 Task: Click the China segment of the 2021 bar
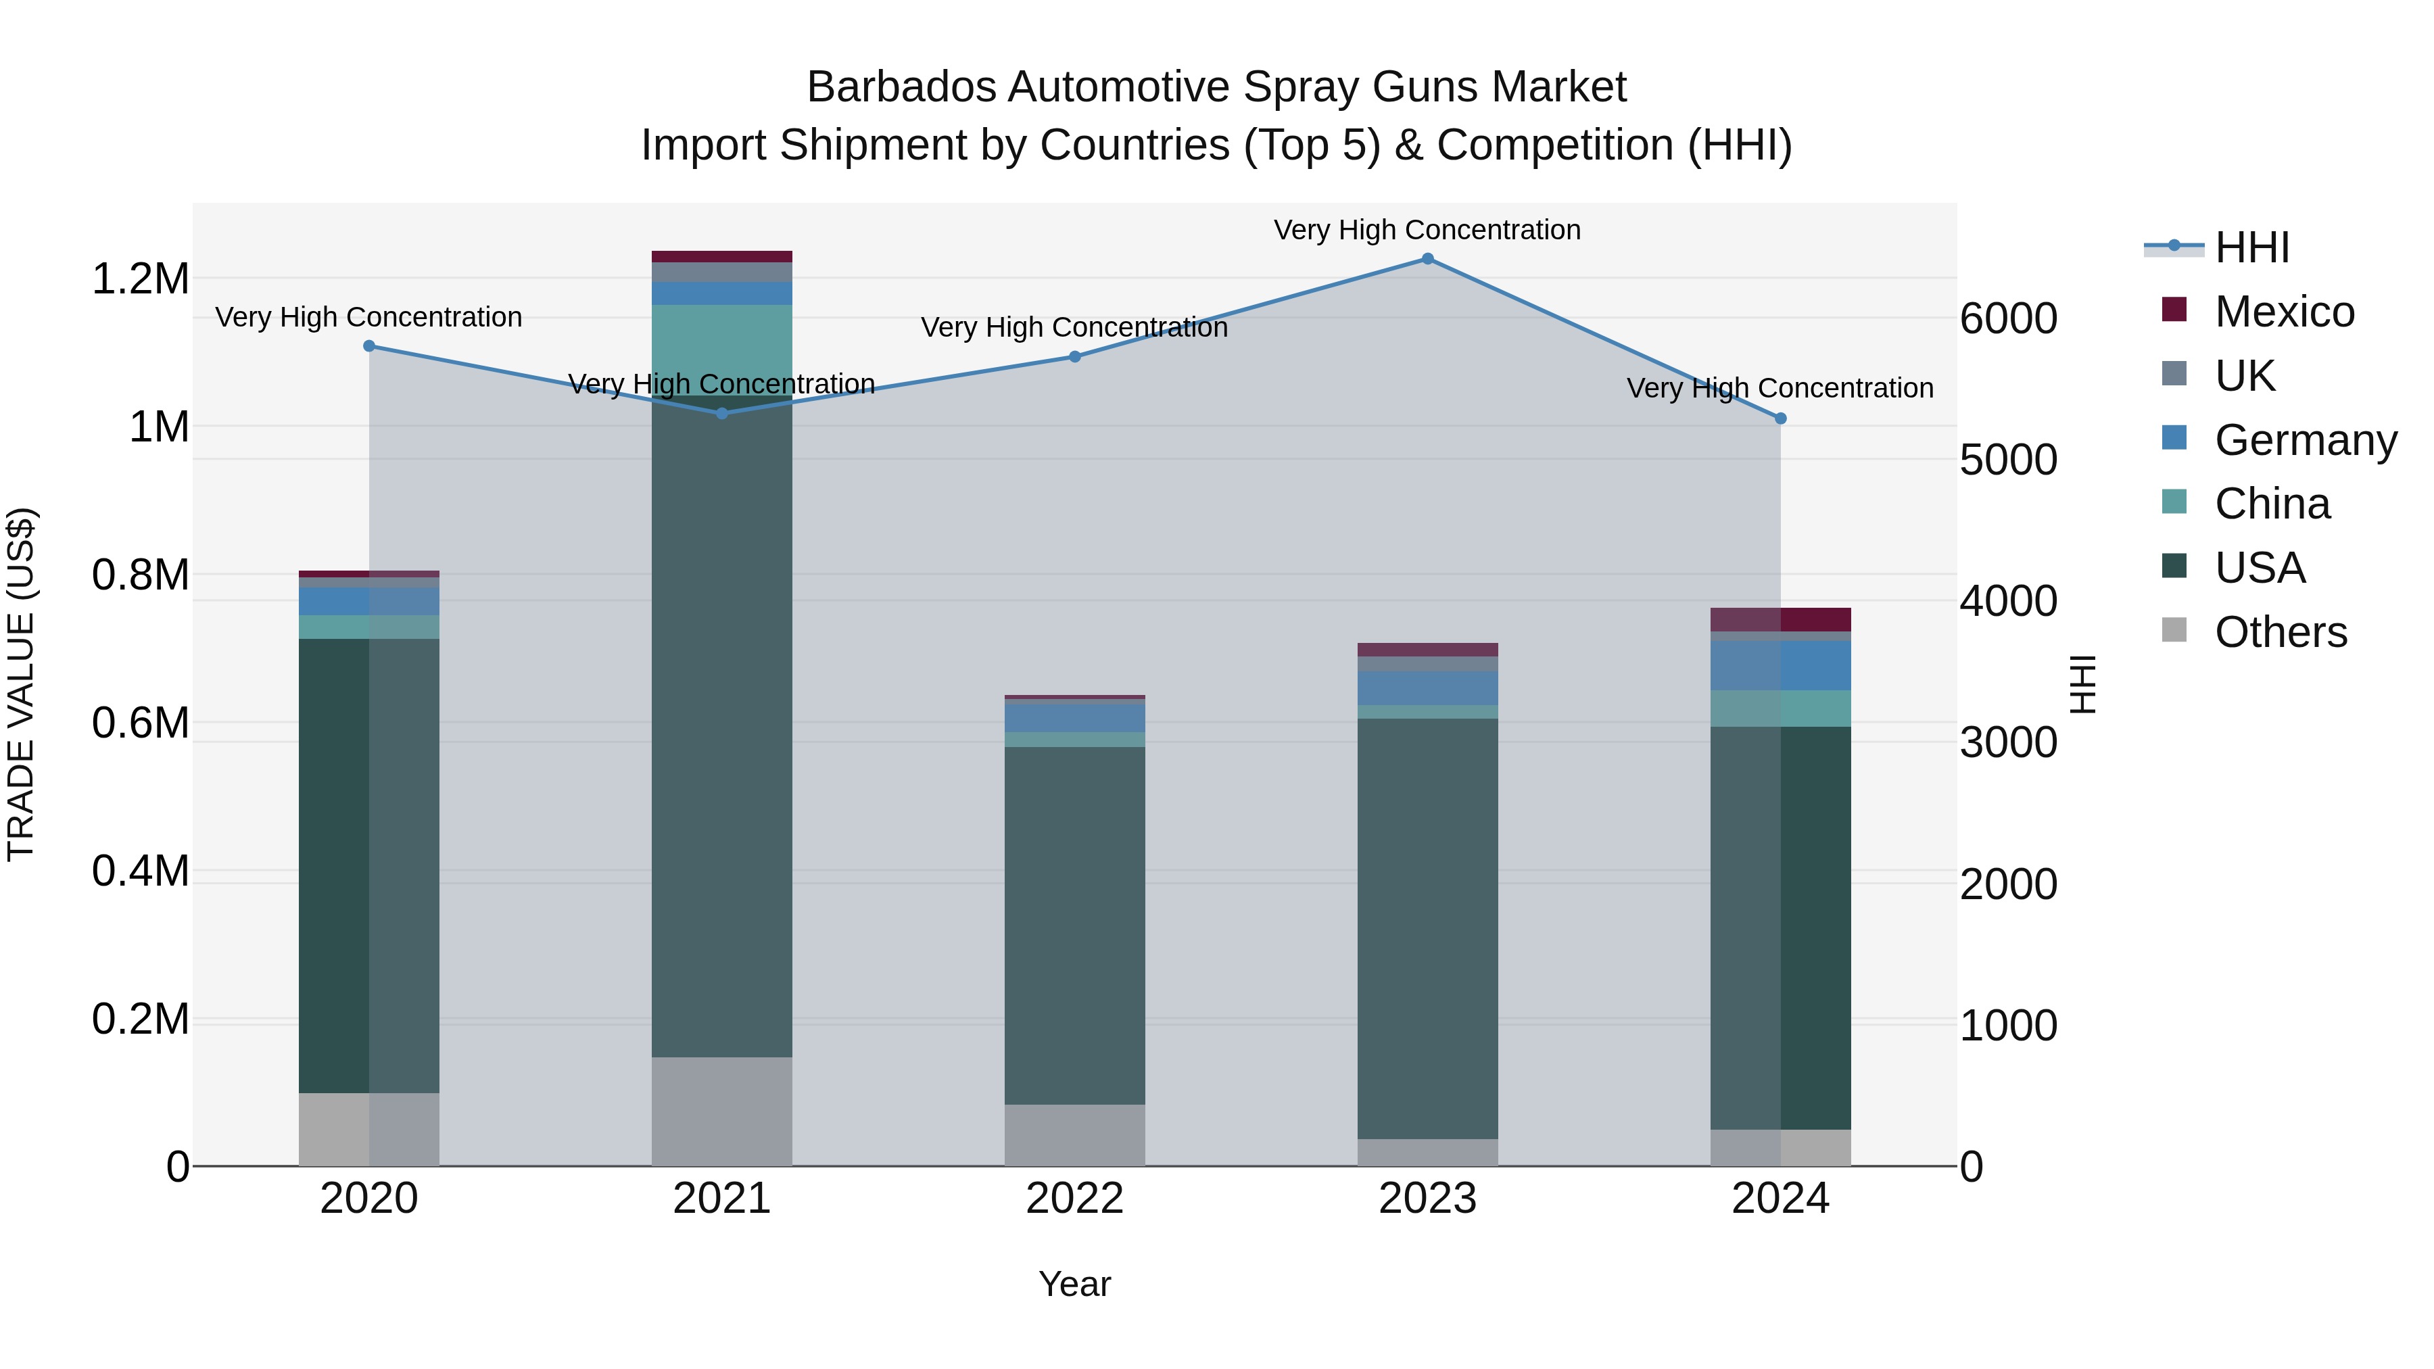tap(722, 350)
